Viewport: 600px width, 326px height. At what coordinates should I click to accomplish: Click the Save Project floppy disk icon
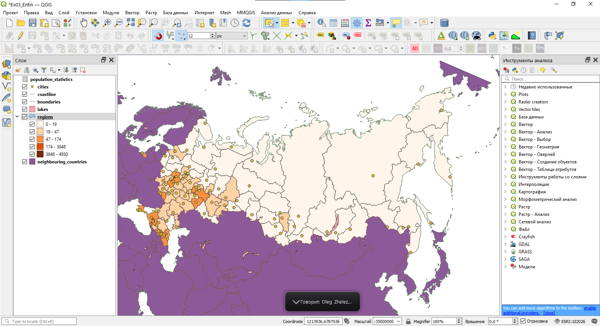[x=33, y=23]
